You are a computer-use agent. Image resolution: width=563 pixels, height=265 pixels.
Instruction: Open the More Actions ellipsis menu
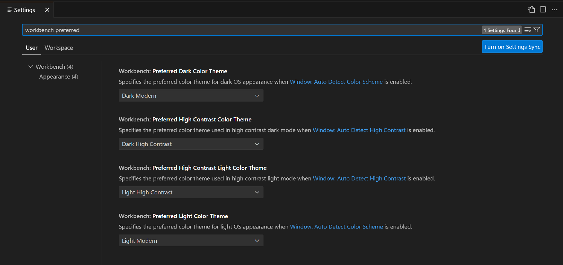pos(555,9)
